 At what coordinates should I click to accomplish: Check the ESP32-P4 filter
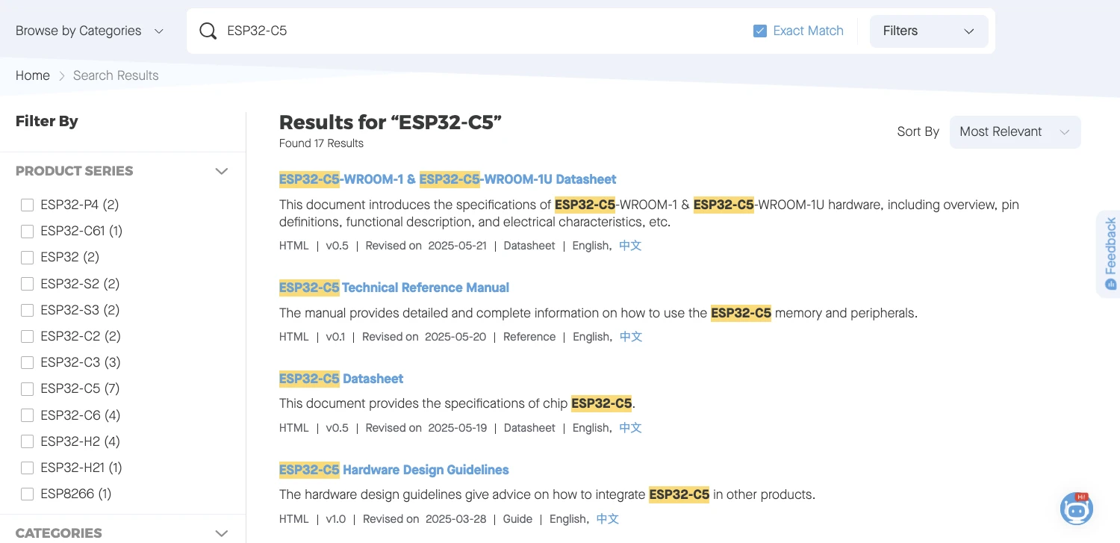(x=27, y=204)
